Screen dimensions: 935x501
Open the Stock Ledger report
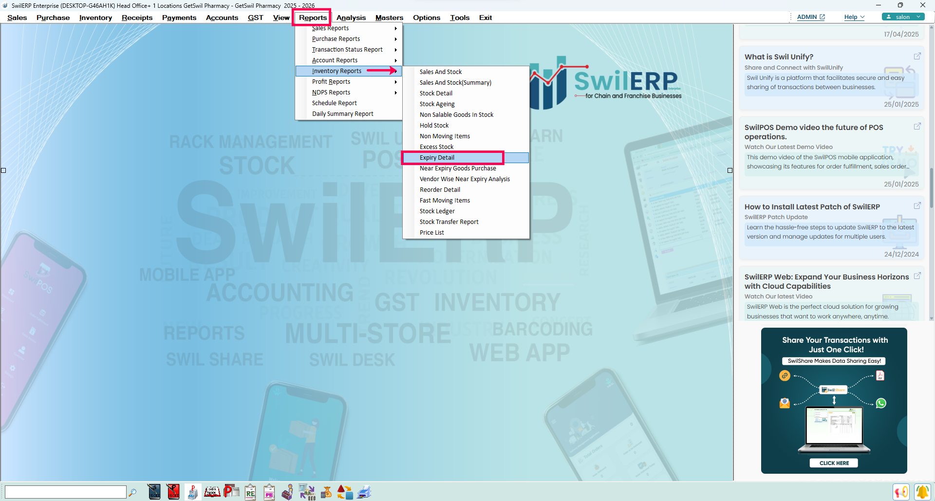click(466, 211)
